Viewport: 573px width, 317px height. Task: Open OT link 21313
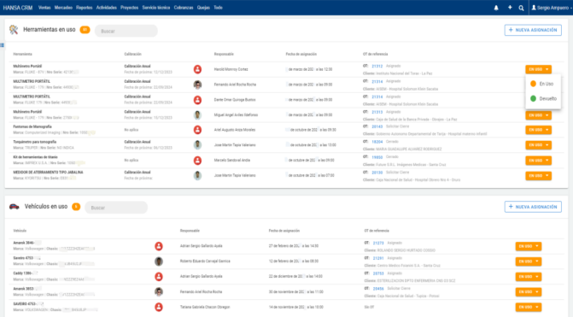[377, 112]
